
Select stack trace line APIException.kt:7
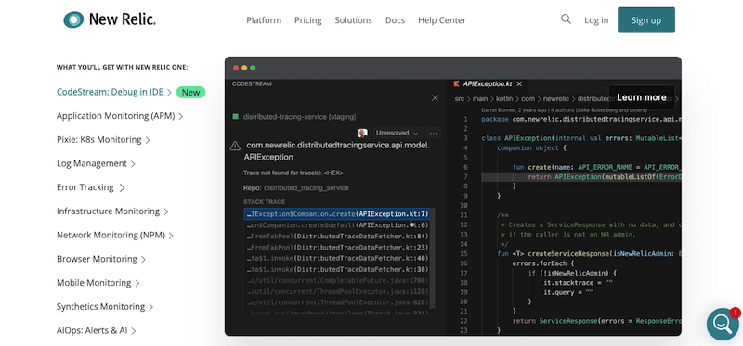(337, 214)
